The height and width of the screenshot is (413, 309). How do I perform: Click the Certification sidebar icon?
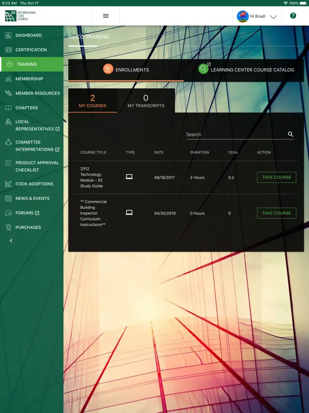pyautogui.click(x=9, y=50)
